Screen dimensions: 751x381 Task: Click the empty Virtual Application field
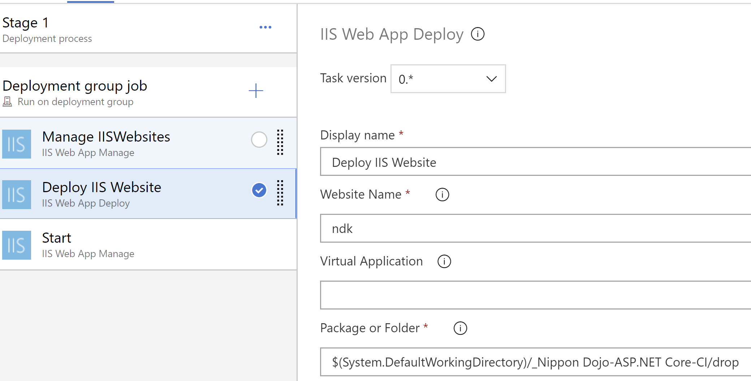tap(535, 295)
